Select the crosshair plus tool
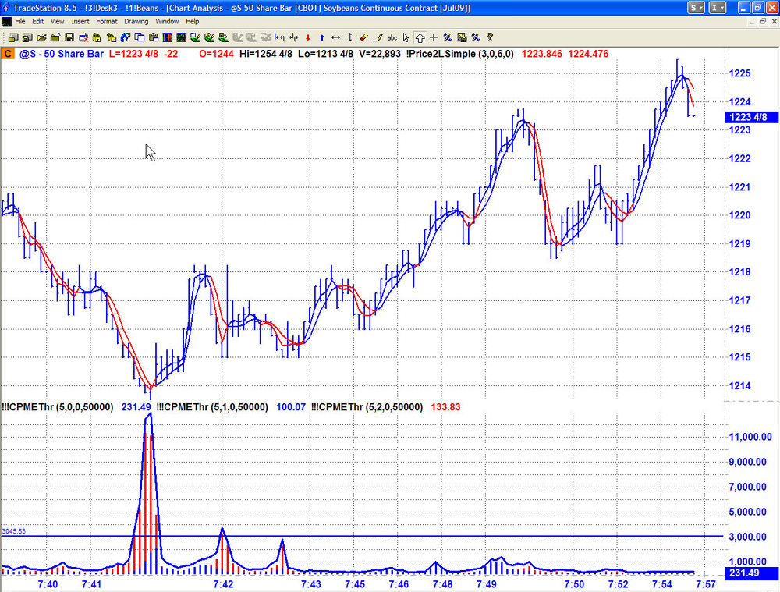 pyautogui.click(x=434, y=37)
